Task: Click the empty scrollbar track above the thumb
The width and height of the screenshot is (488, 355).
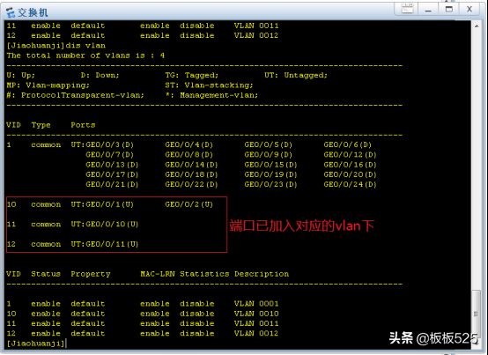Action: coord(477,160)
